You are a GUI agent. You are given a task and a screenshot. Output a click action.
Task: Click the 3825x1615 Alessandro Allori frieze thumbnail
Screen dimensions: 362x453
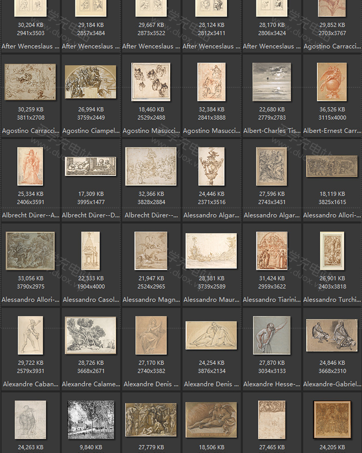coord(332,166)
